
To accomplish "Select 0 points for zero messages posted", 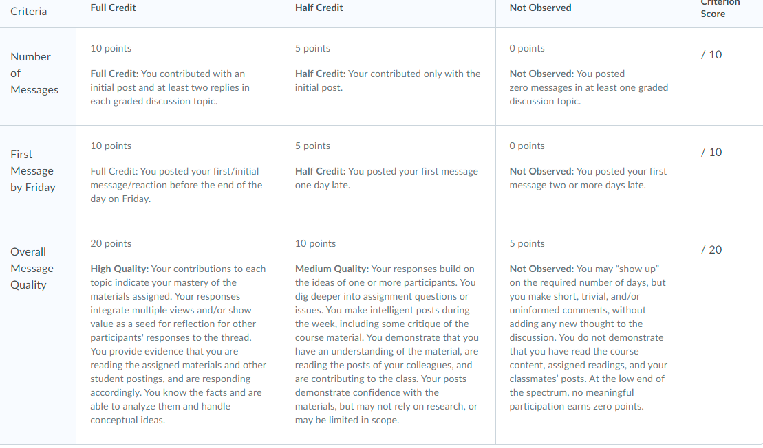I will click(x=591, y=77).
